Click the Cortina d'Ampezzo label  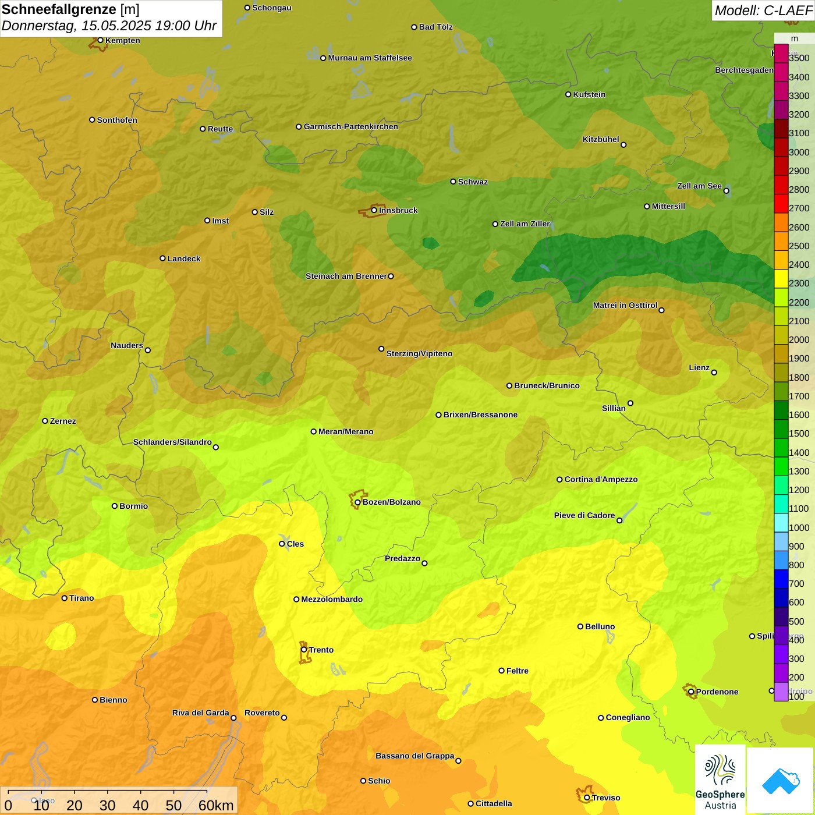pos(601,479)
